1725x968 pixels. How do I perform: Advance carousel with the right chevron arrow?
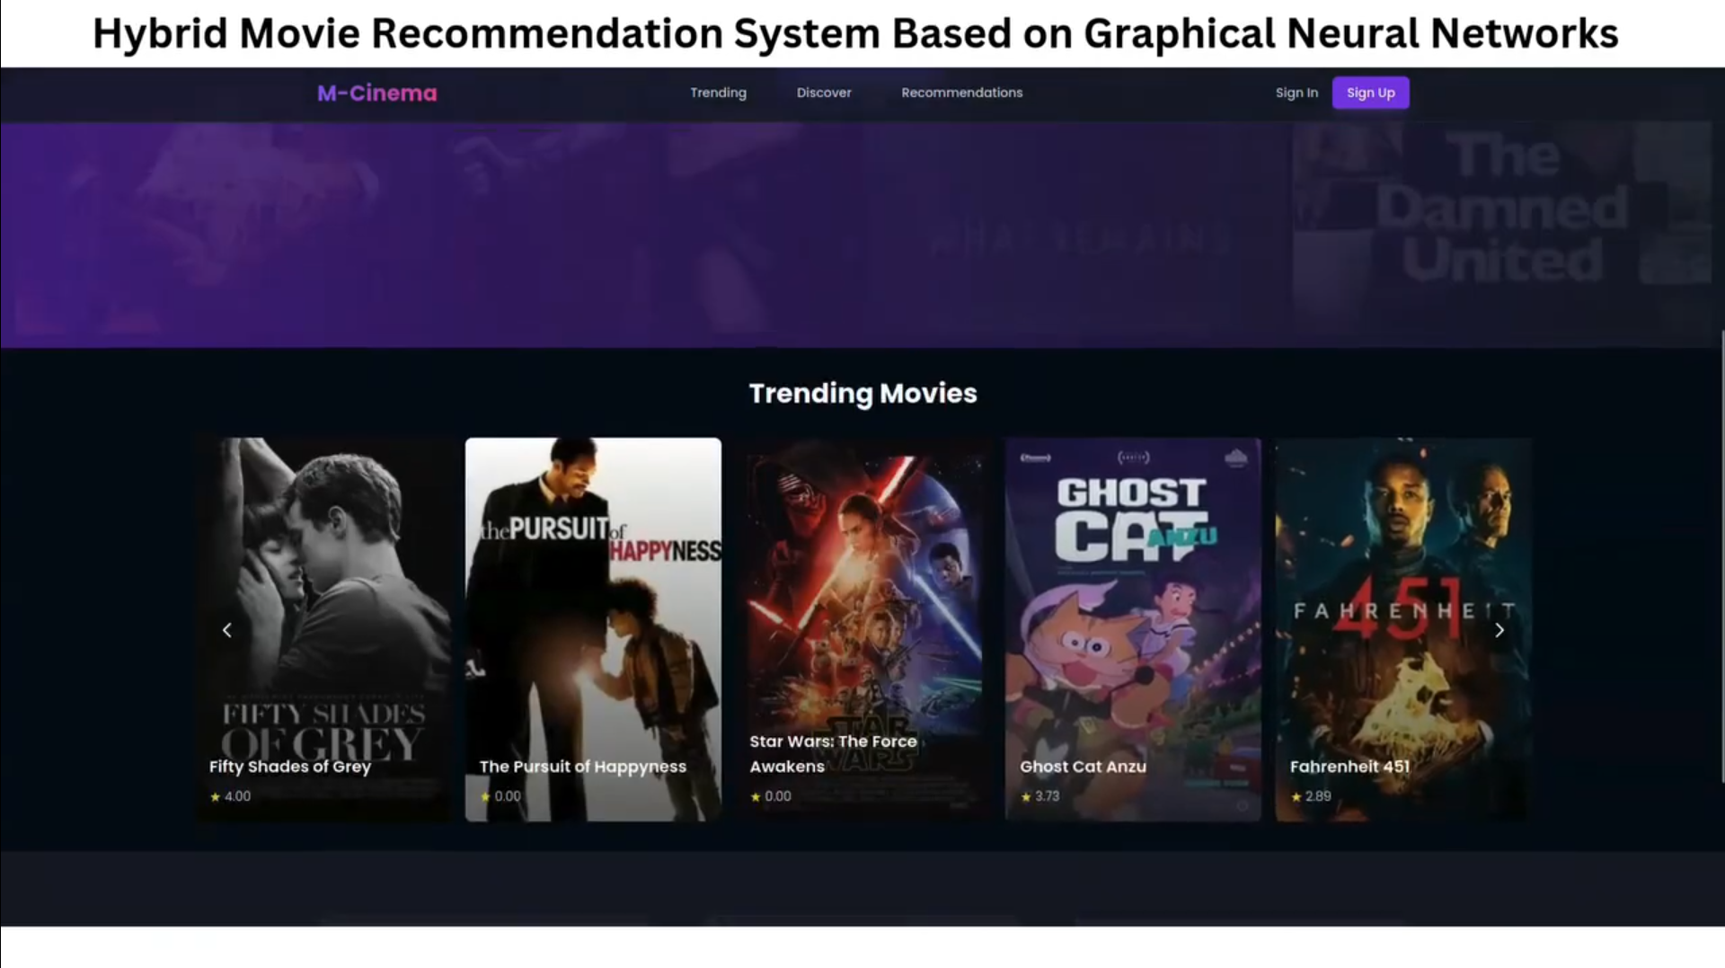point(1499,630)
